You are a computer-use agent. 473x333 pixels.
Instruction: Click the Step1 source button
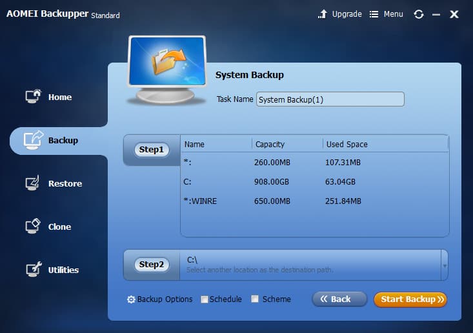152,150
